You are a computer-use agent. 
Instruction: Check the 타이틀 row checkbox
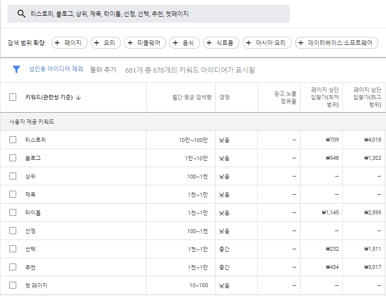coord(13,212)
